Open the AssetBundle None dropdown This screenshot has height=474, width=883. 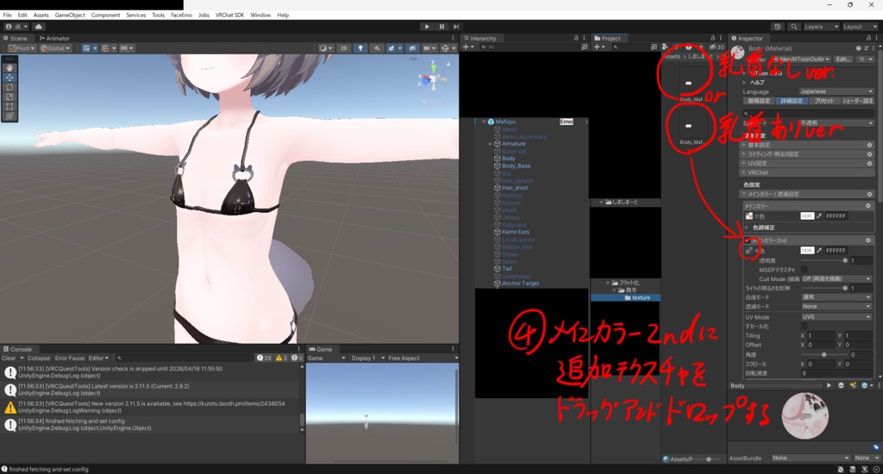[x=810, y=458]
